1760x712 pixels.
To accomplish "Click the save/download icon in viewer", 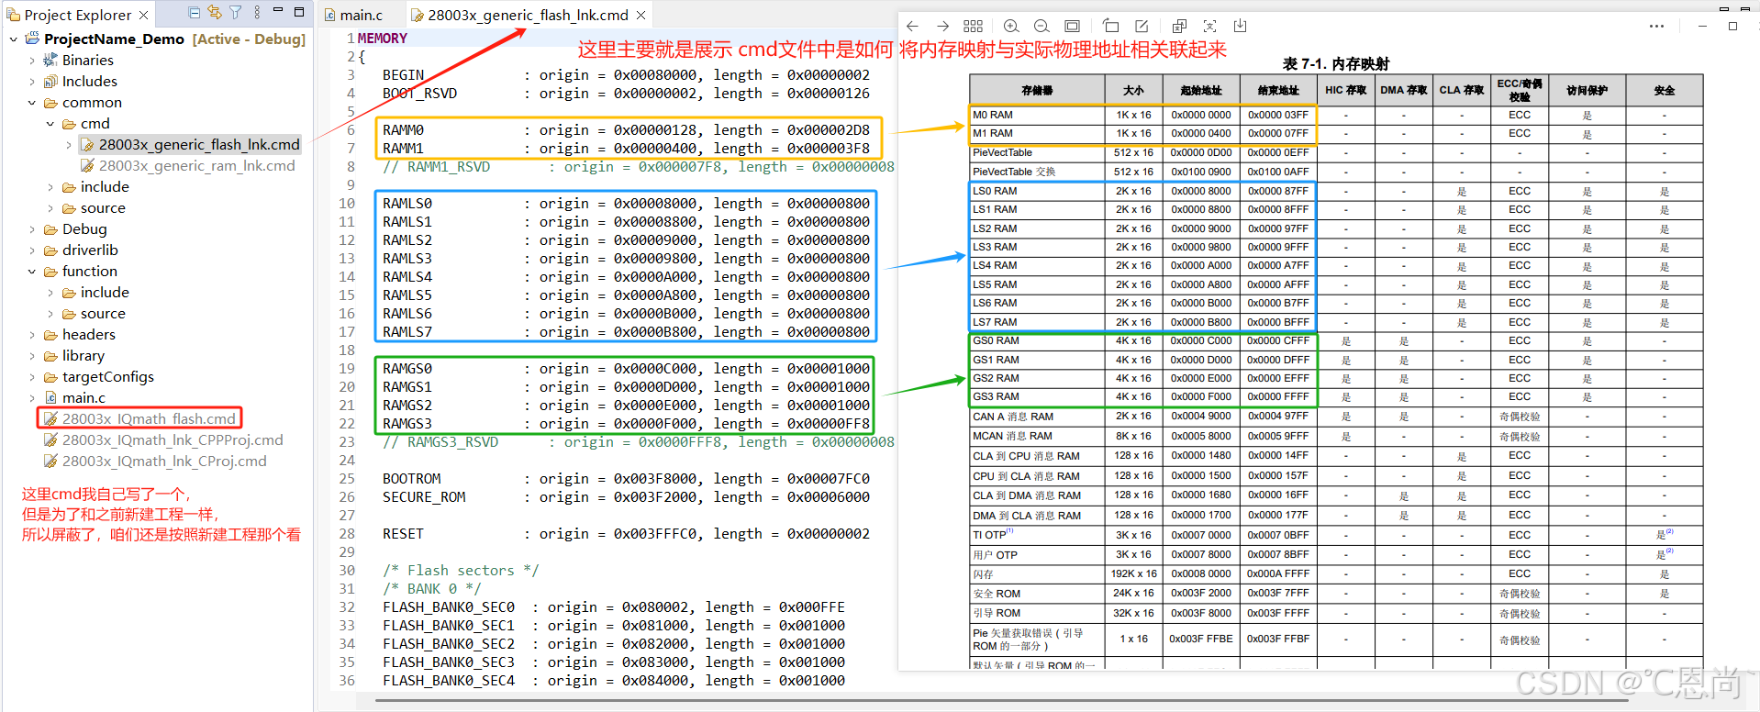I will (x=1241, y=26).
